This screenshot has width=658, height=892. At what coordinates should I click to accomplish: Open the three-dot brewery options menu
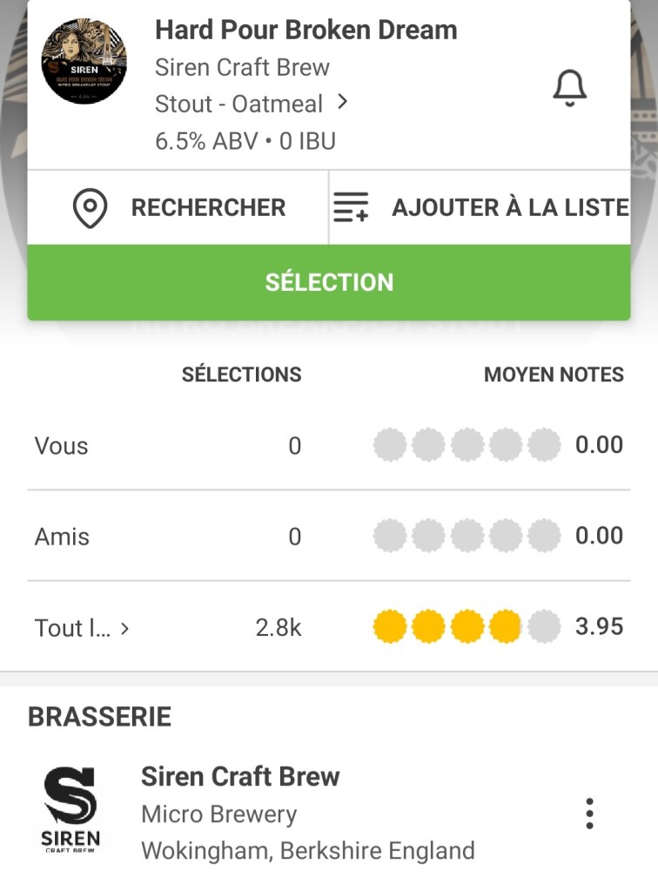[x=589, y=813]
